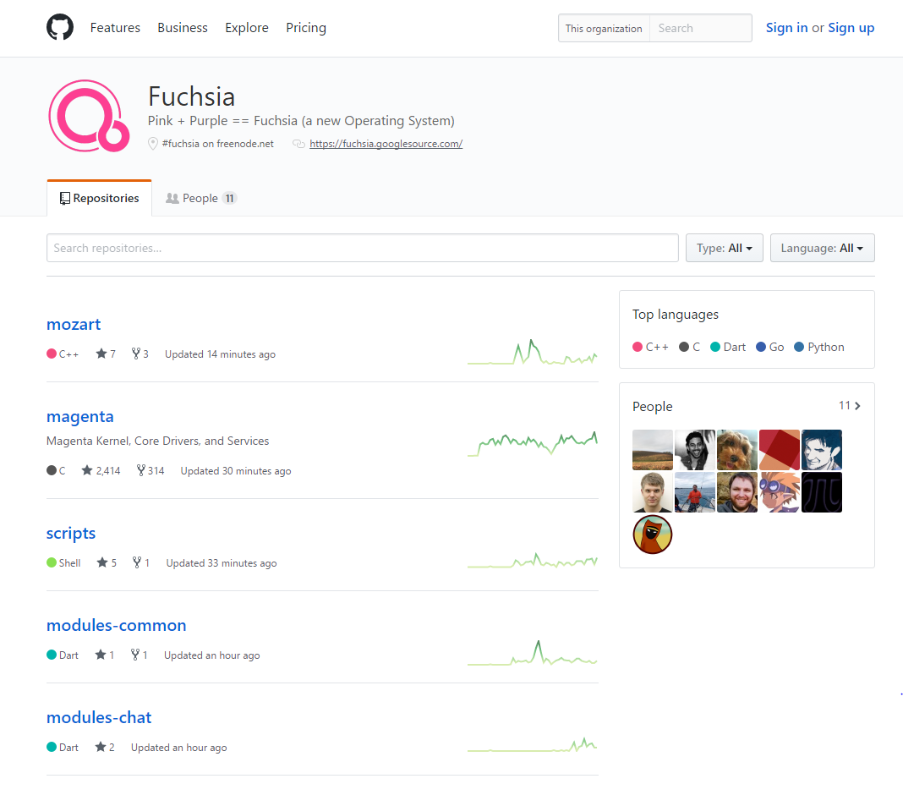Click "Magenta Kernel, Core Drivers, and Services" description

coord(157,441)
